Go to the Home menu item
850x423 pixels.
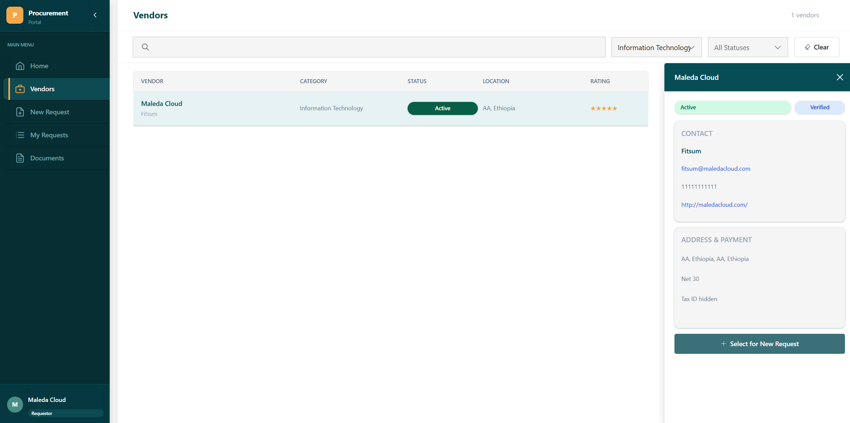click(57, 66)
